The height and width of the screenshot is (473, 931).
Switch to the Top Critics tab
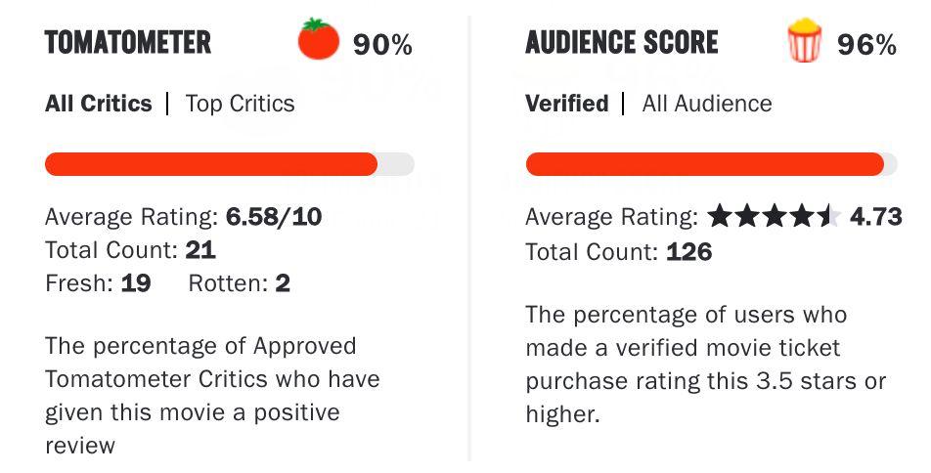coord(240,104)
